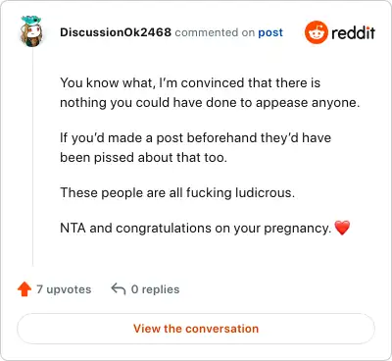The height and width of the screenshot is (361, 392).
Task: Click the red heart emoji
Action: coord(342,228)
